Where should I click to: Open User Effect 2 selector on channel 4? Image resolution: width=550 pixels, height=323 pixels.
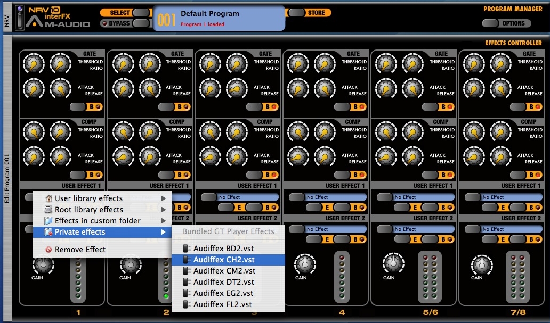click(x=336, y=229)
